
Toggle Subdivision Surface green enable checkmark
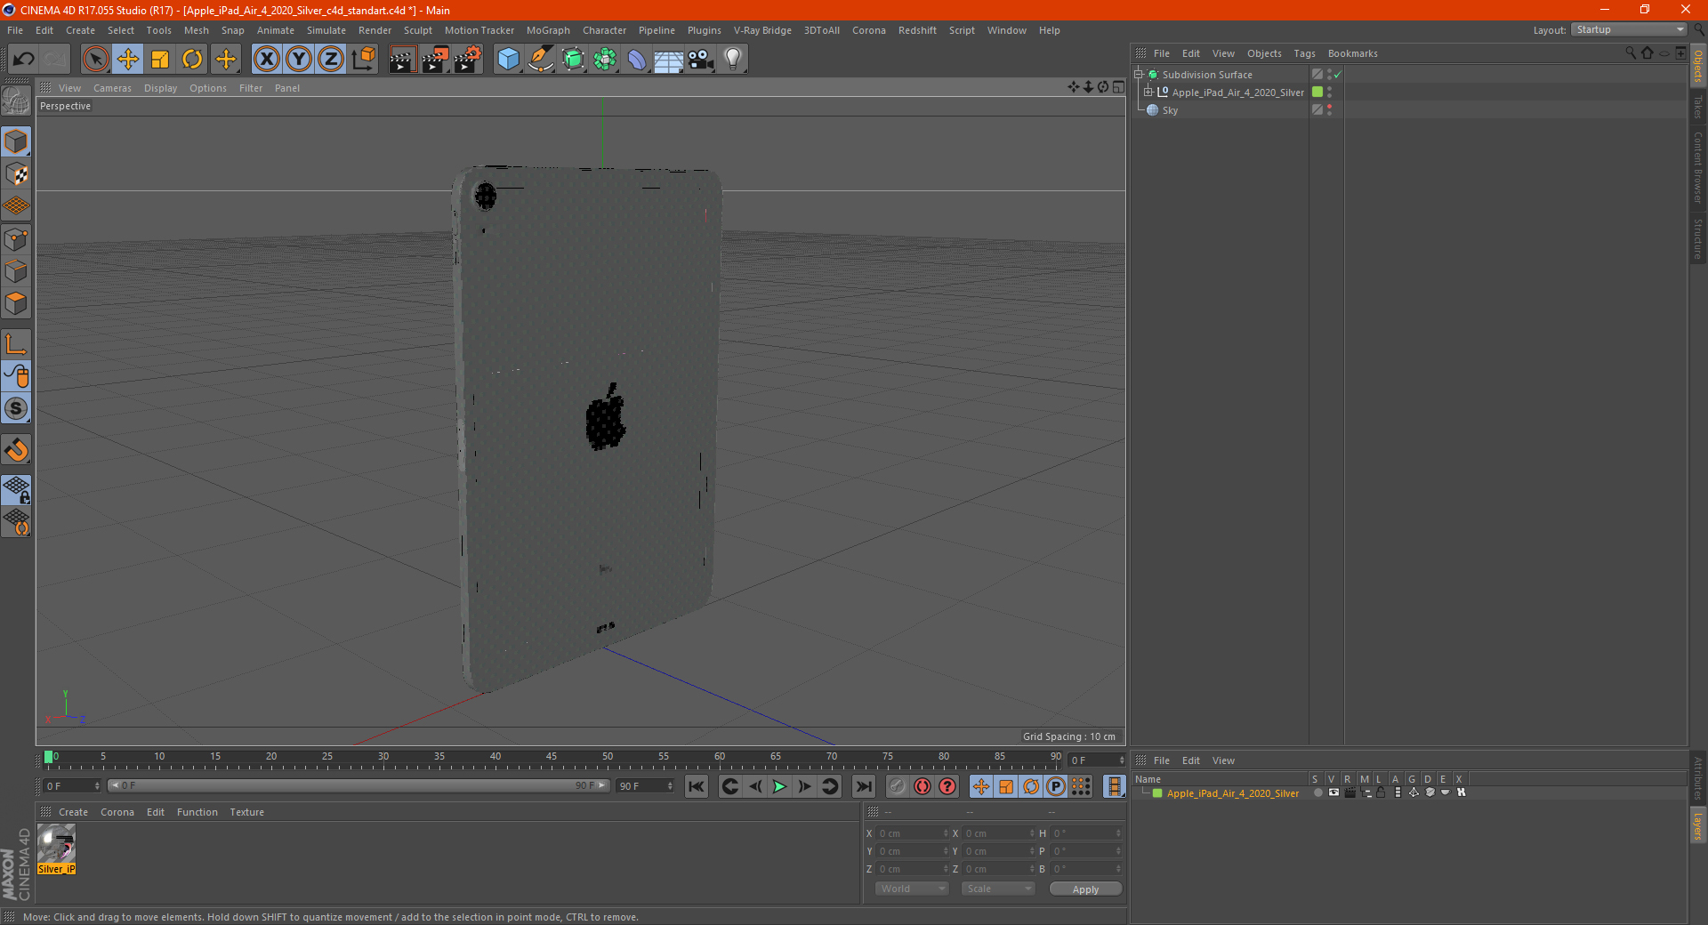pyautogui.click(x=1337, y=75)
